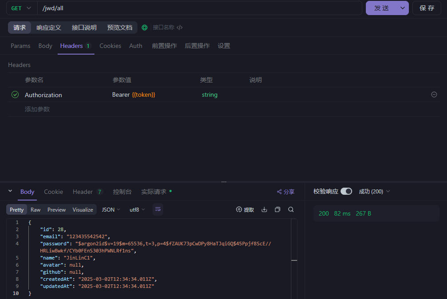Screen dimensions: 447x299
Task: Open the 后置操作 tab
Action: [197, 46]
